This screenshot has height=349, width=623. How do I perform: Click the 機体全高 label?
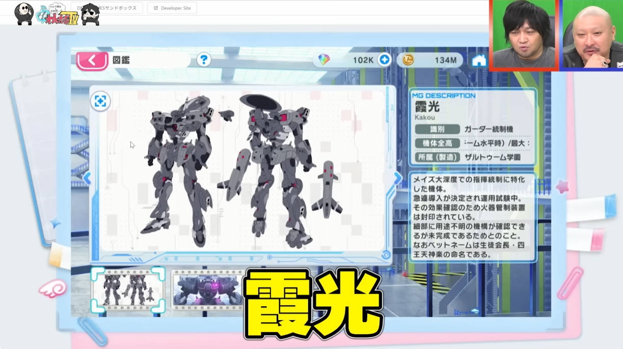click(438, 143)
